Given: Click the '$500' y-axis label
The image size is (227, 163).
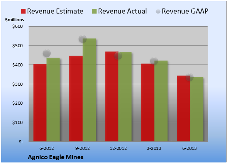Looking at the screenshot, I should (17, 46).
